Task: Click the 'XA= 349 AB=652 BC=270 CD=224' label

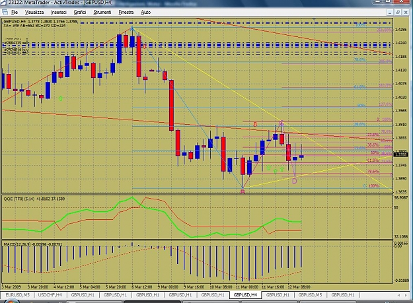Action: pyautogui.click(x=34, y=25)
